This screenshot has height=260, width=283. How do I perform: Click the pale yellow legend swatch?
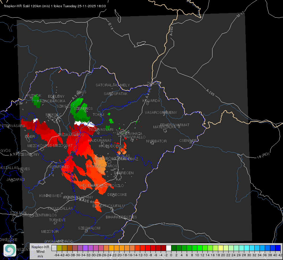[x=221, y=248]
